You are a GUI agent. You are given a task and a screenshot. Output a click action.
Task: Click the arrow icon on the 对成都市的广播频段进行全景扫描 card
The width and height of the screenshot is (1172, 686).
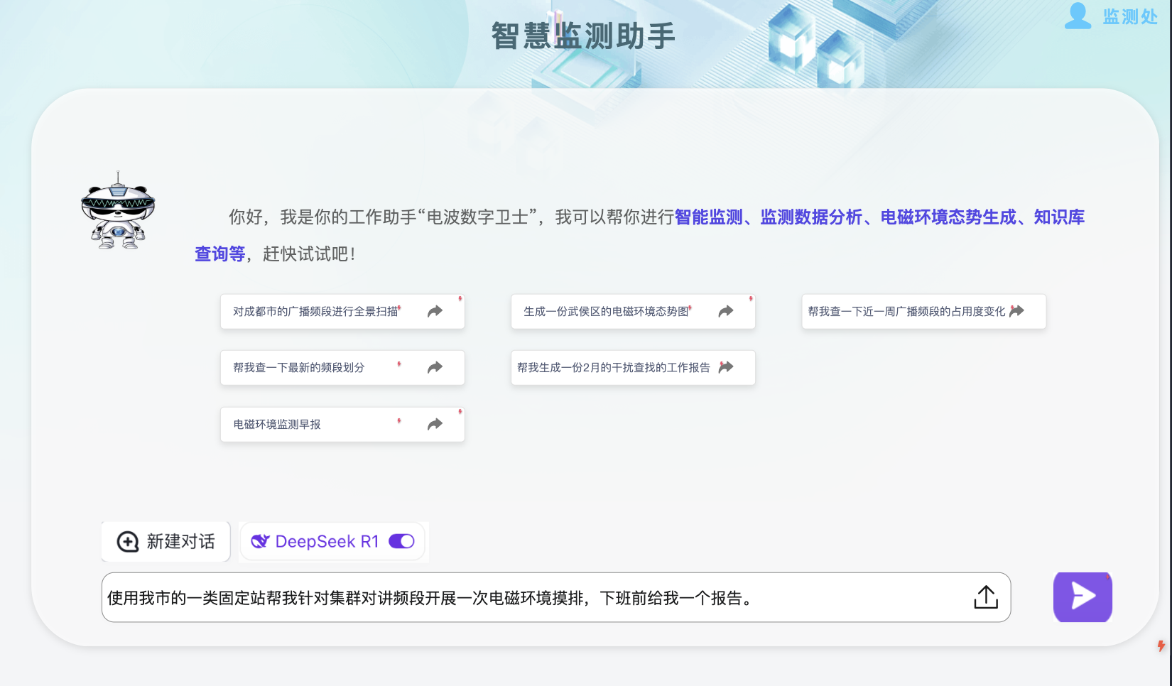click(435, 310)
